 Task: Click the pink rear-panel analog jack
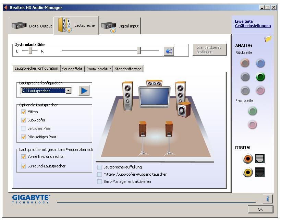(x=260, y=90)
